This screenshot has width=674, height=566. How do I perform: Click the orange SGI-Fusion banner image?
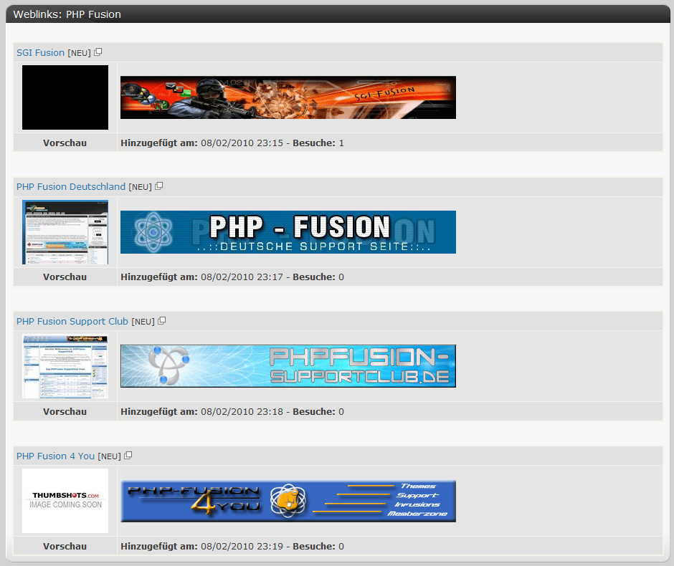[288, 97]
